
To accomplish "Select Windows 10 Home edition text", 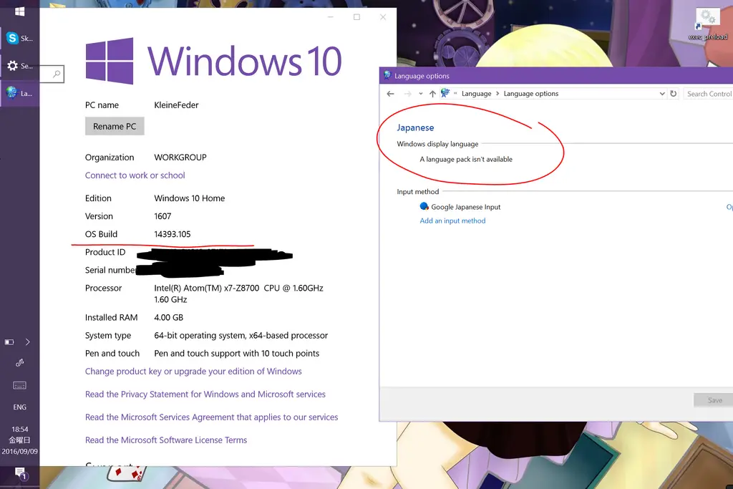I will point(189,198).
